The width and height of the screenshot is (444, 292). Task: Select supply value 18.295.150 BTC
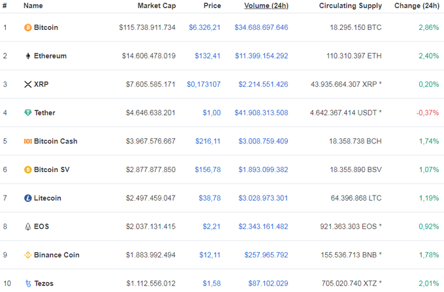tap(356, 27)
